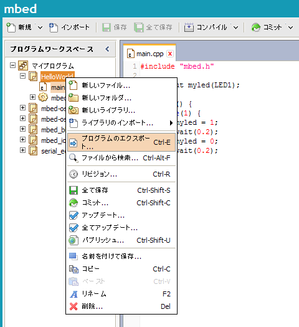Screen dimensions: 299x327
Task: Click the mbed library gear icon
Action: 43,97
